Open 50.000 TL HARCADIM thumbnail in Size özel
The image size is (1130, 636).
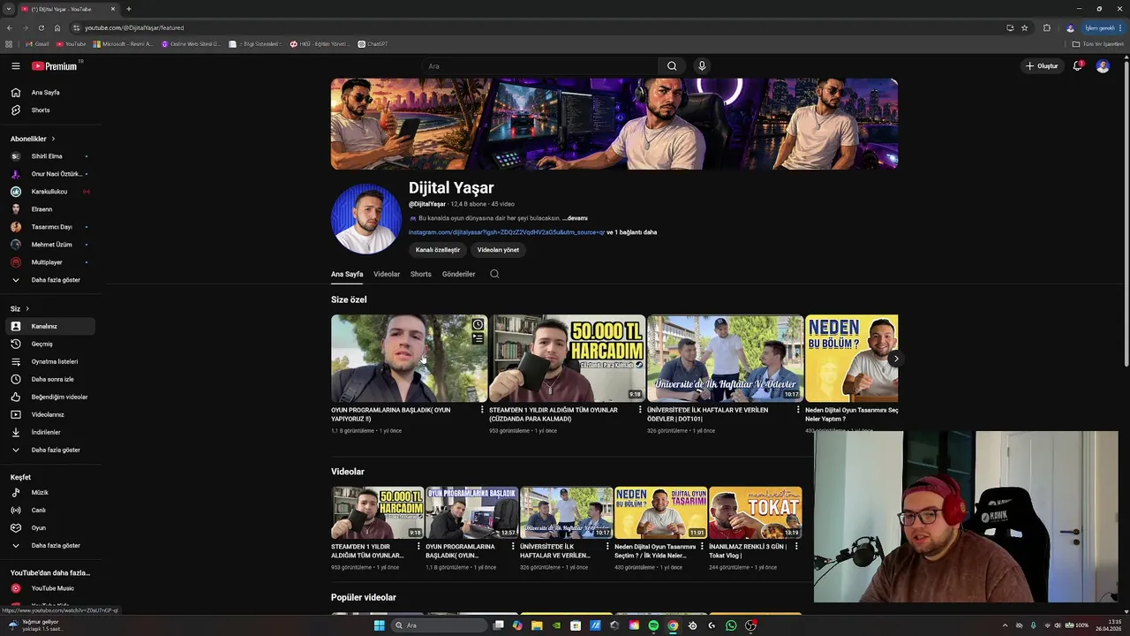568,358
